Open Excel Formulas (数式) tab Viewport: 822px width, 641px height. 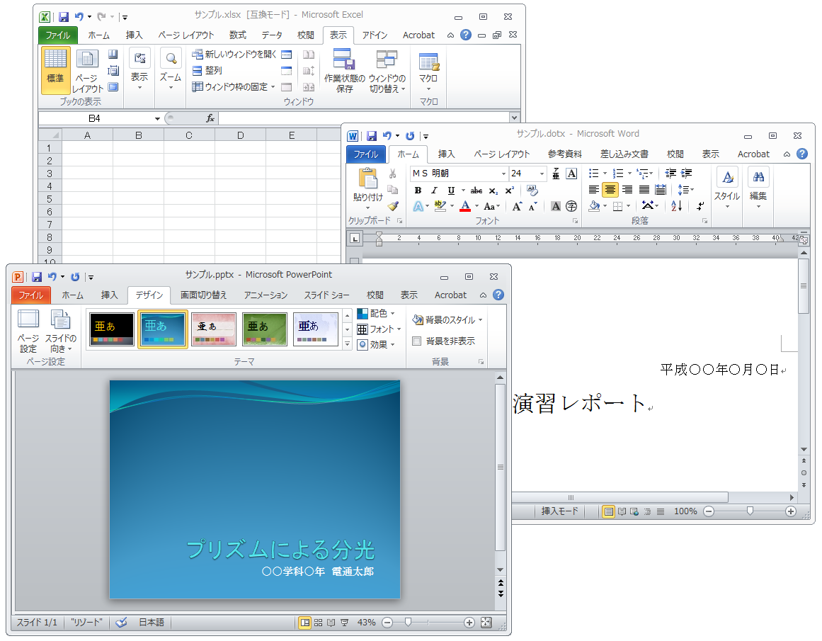click(237, 35)
